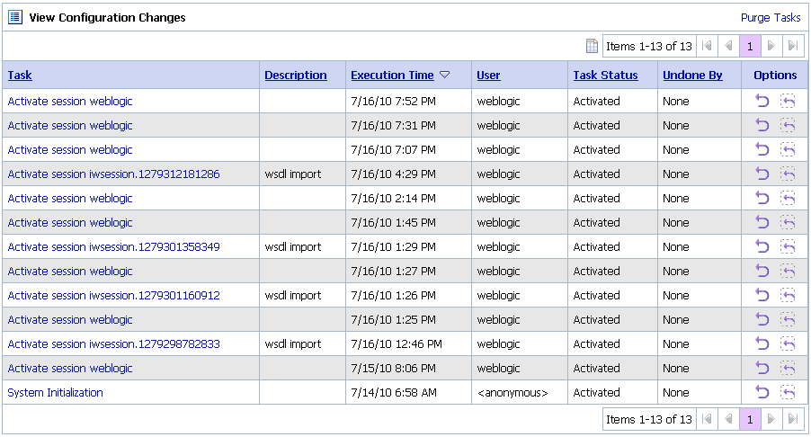Open Activate session weblogic from 7:52 PM

(x=70, y=102)
